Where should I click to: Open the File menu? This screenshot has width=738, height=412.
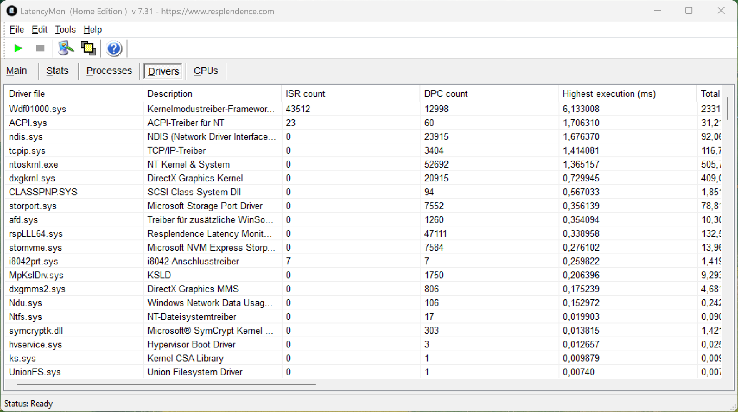tap(17, 30)
